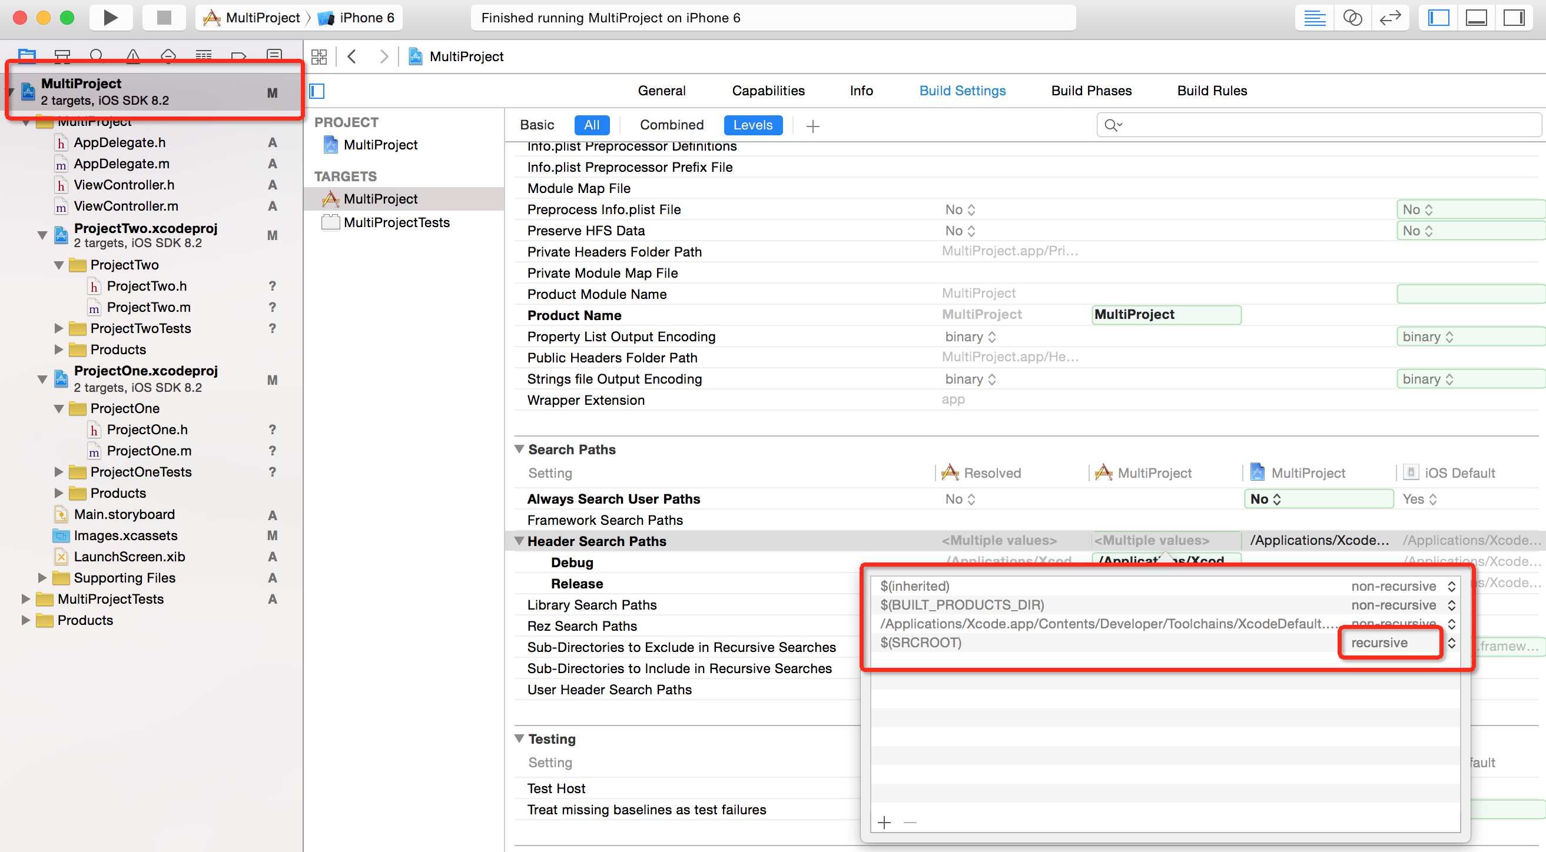Select the Combined view button
Viewport: 1546px width, 852px height.
click(671, 125)
